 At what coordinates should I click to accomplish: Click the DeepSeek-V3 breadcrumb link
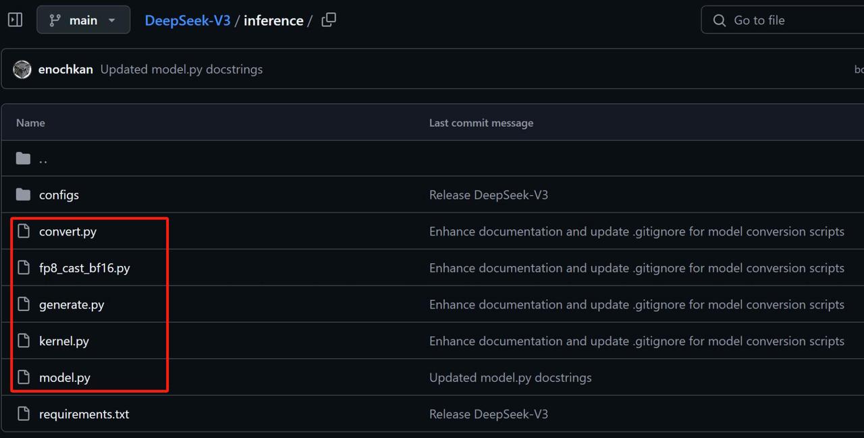[187, 20]
